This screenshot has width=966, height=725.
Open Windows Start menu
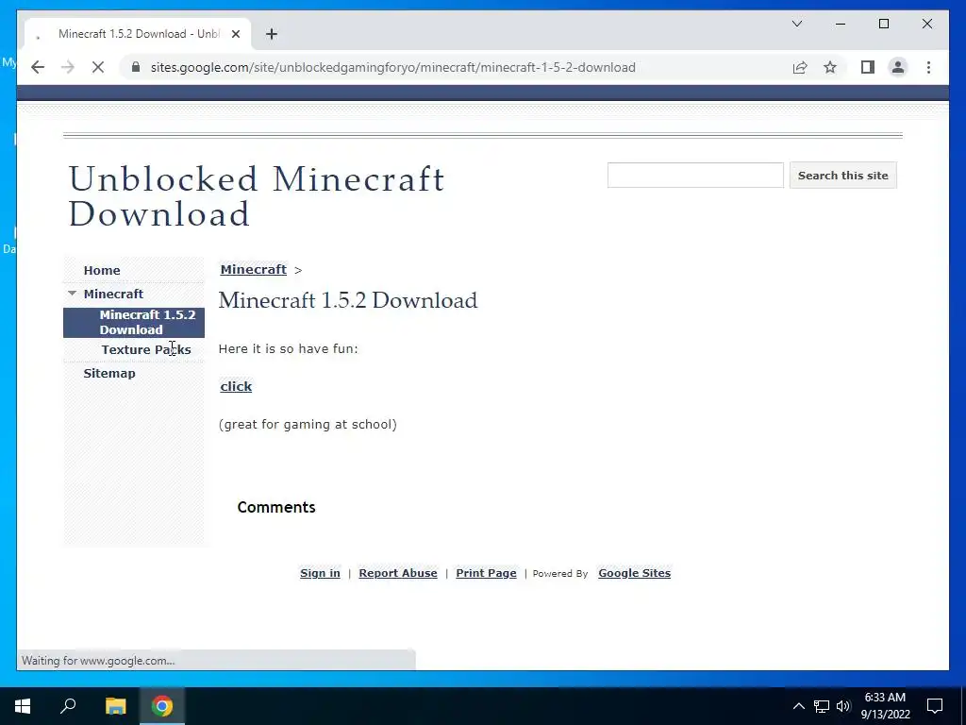tap(23, 706)
